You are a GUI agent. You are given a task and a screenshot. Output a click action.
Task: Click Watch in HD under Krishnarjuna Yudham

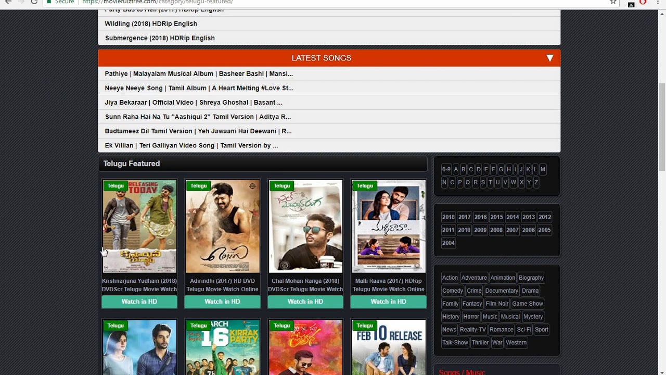point(139,302)
